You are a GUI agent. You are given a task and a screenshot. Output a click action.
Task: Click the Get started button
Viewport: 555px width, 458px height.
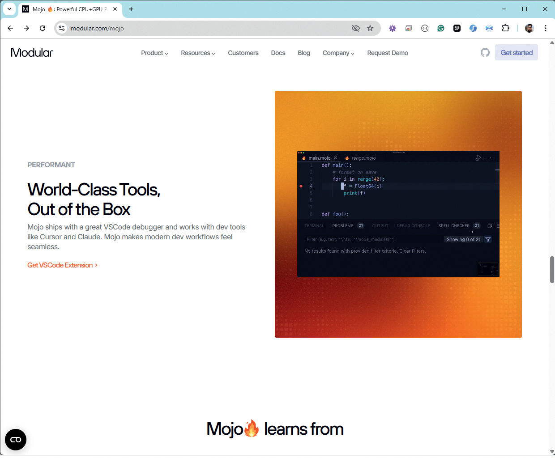pyautogui.click(x=516, y=53)
